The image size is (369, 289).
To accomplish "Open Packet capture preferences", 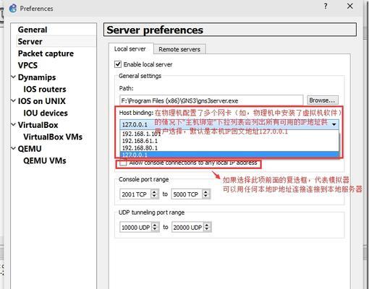I will click(x=46, y=53).
